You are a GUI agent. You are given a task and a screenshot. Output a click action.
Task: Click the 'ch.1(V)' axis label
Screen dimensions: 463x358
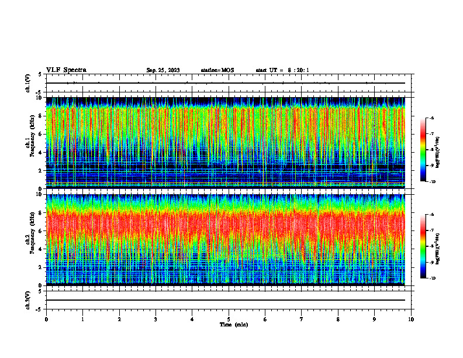pos(27,83)
